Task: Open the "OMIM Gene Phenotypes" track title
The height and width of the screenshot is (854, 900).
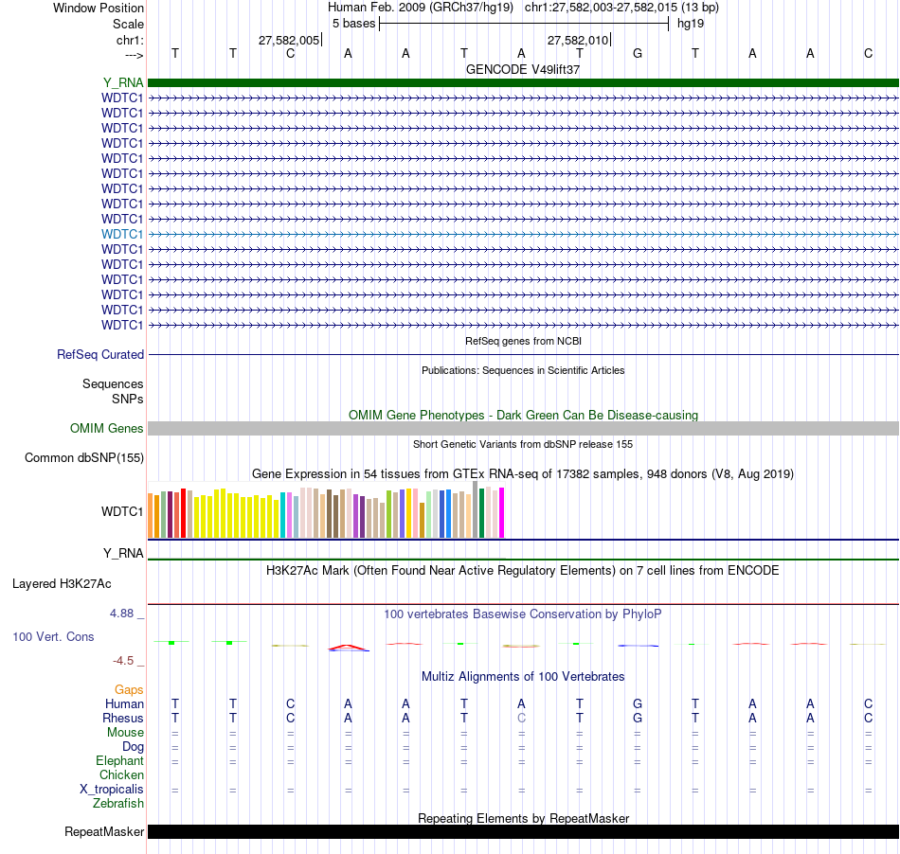Action: (x=523, y=416)
